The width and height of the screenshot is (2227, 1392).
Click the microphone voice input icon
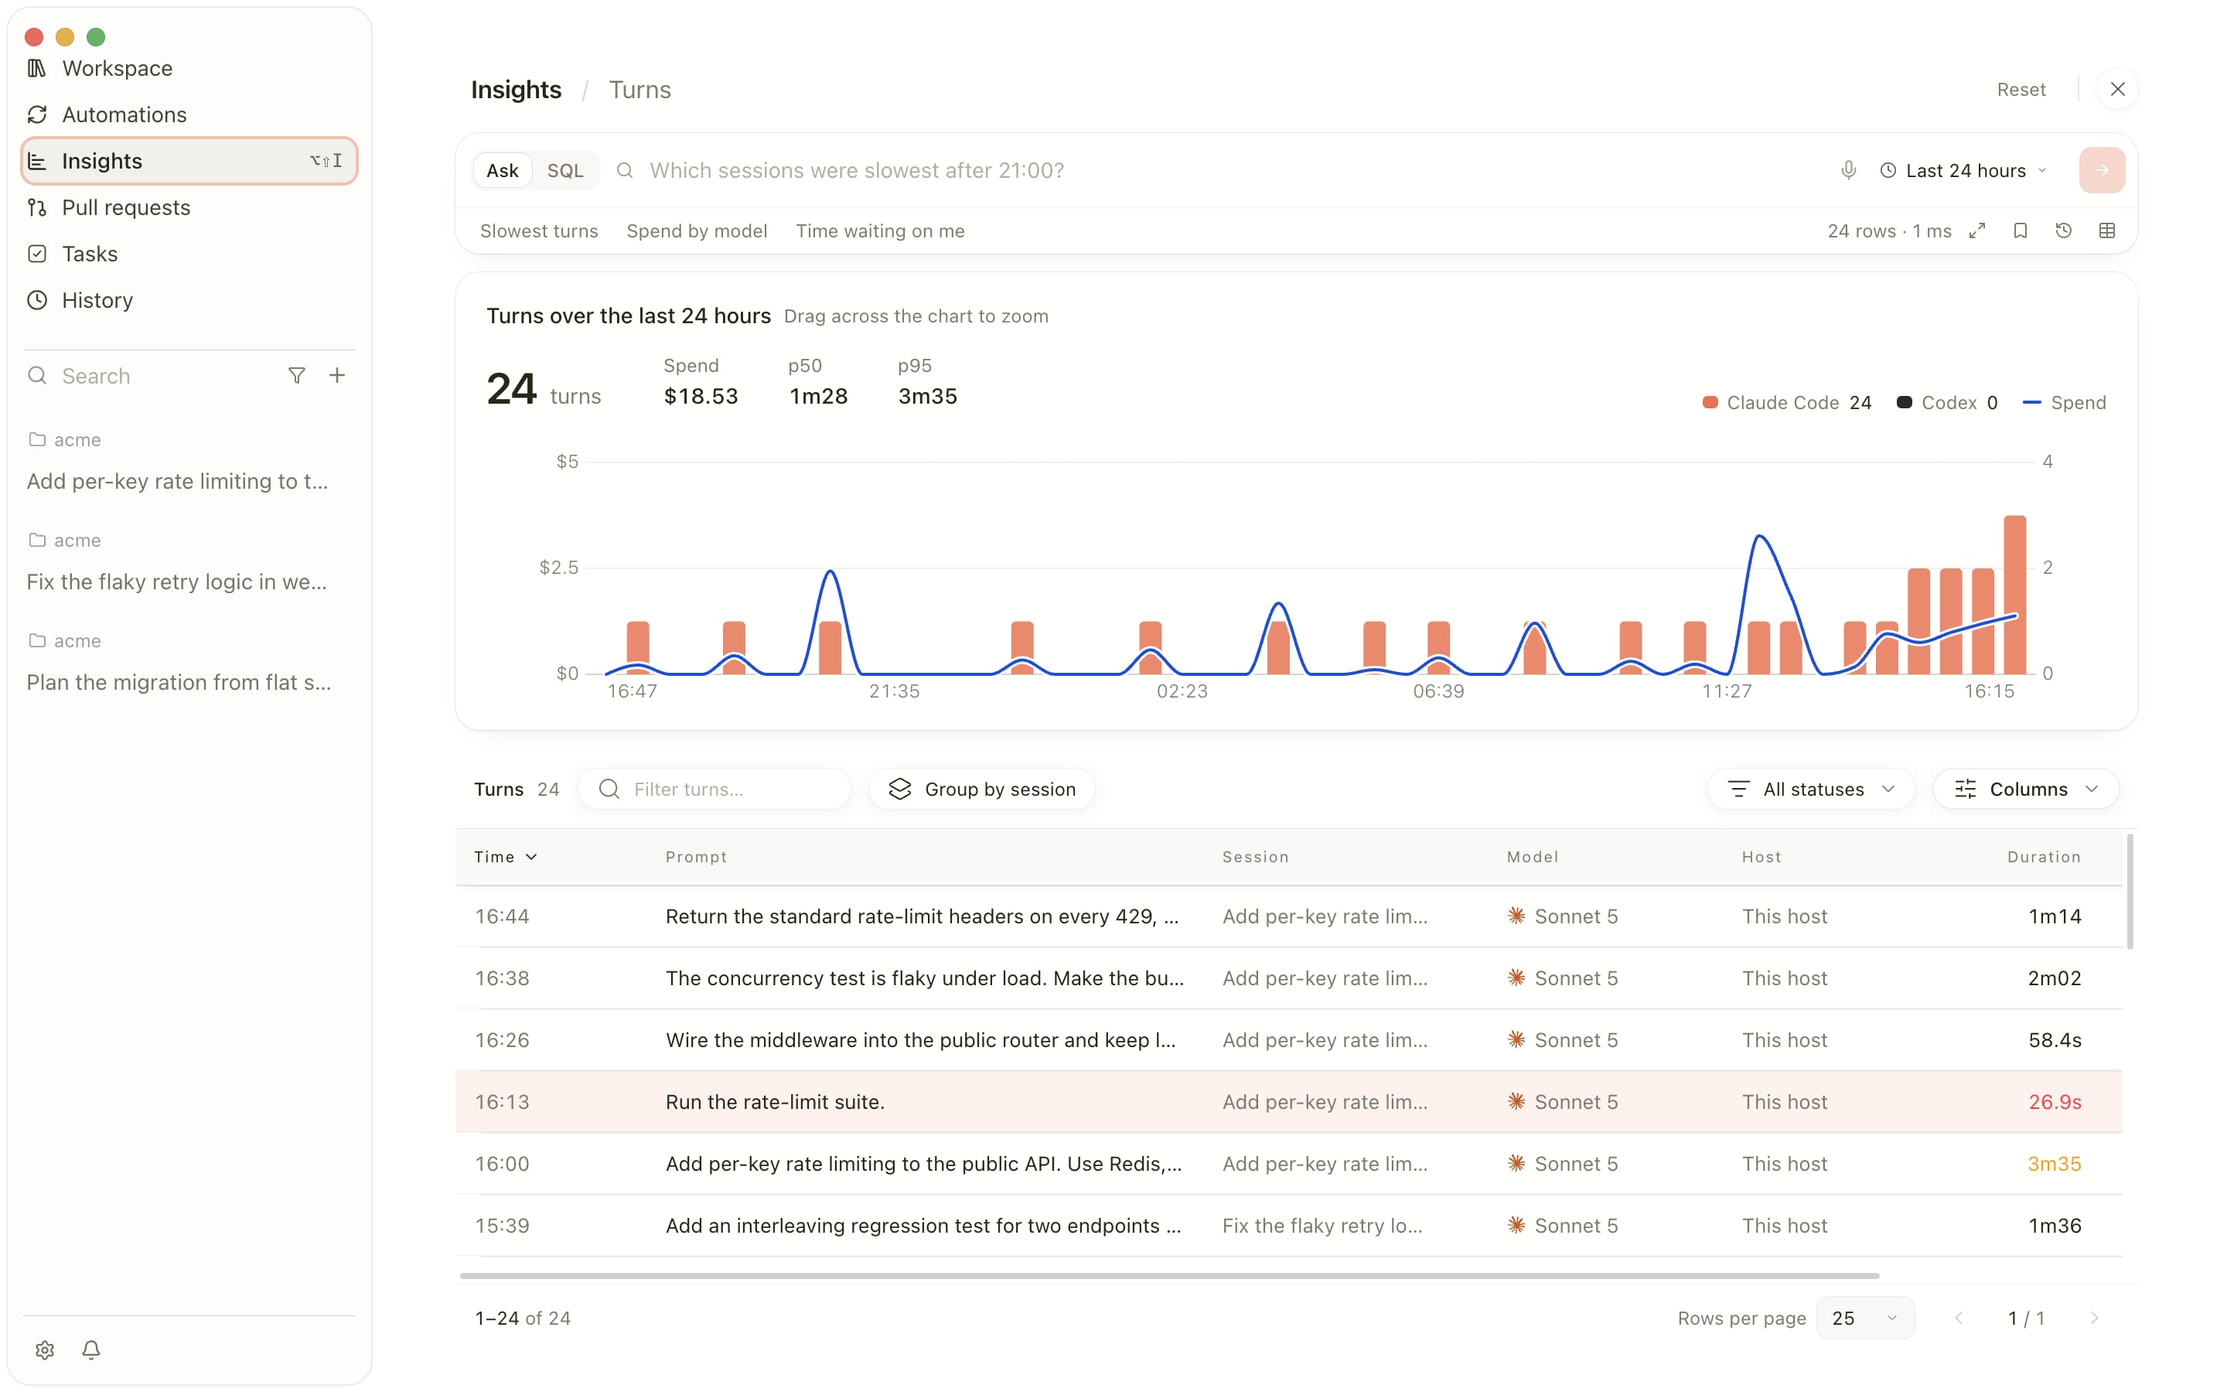coord(1848,170)
